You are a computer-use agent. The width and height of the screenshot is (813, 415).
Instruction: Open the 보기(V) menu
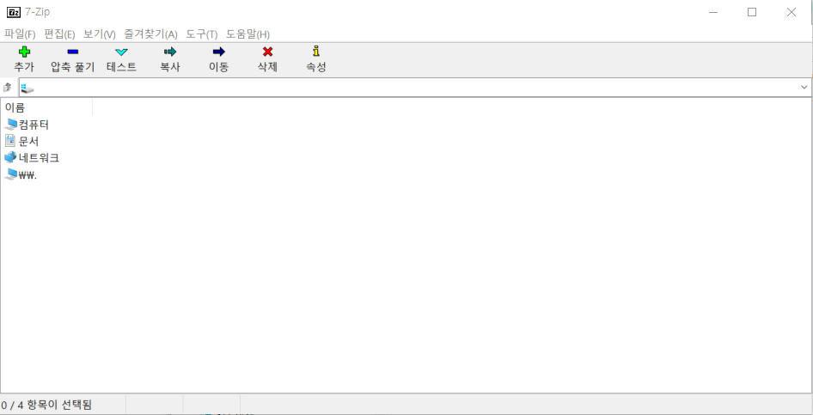click(x=100, y=34)
